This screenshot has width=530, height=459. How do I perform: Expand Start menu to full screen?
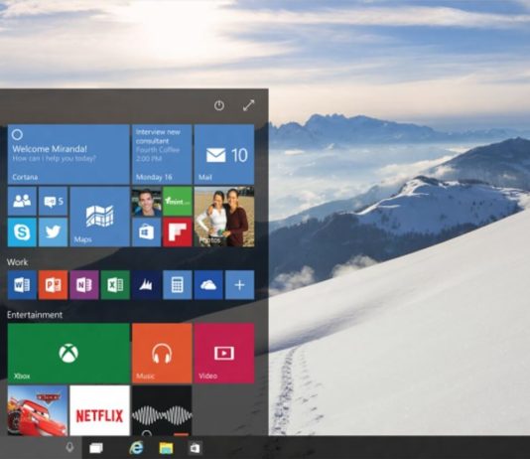248,105
